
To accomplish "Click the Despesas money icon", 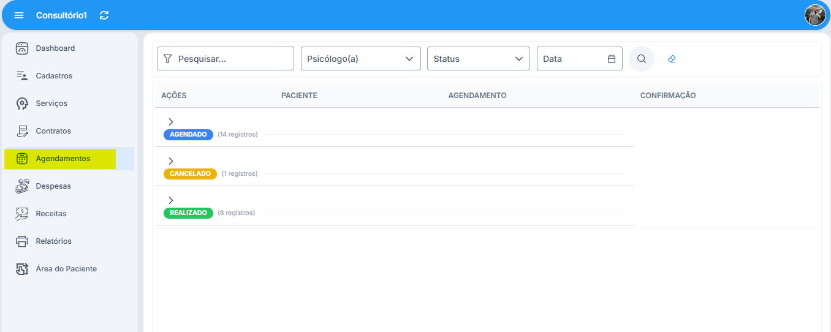I will coord(22,186).
